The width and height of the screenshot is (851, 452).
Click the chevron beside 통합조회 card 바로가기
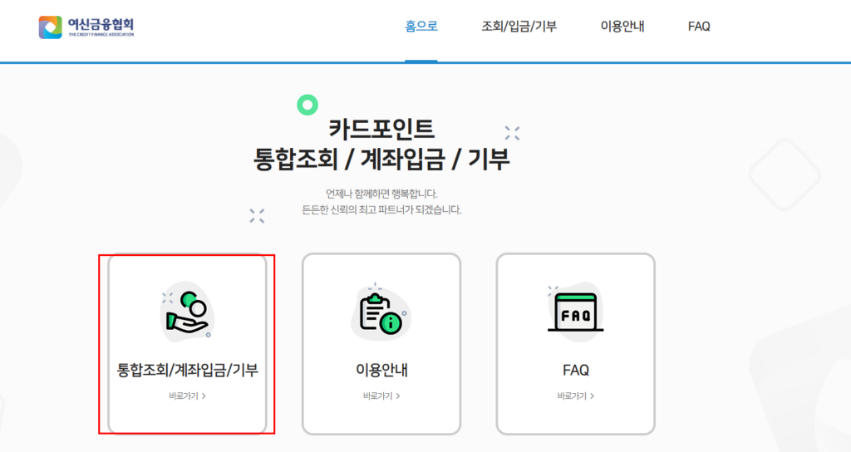click(x=204, y=396)
